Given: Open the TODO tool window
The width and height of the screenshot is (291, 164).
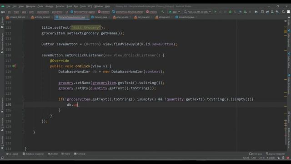Looking at the screenshot, I should (66, 154).
